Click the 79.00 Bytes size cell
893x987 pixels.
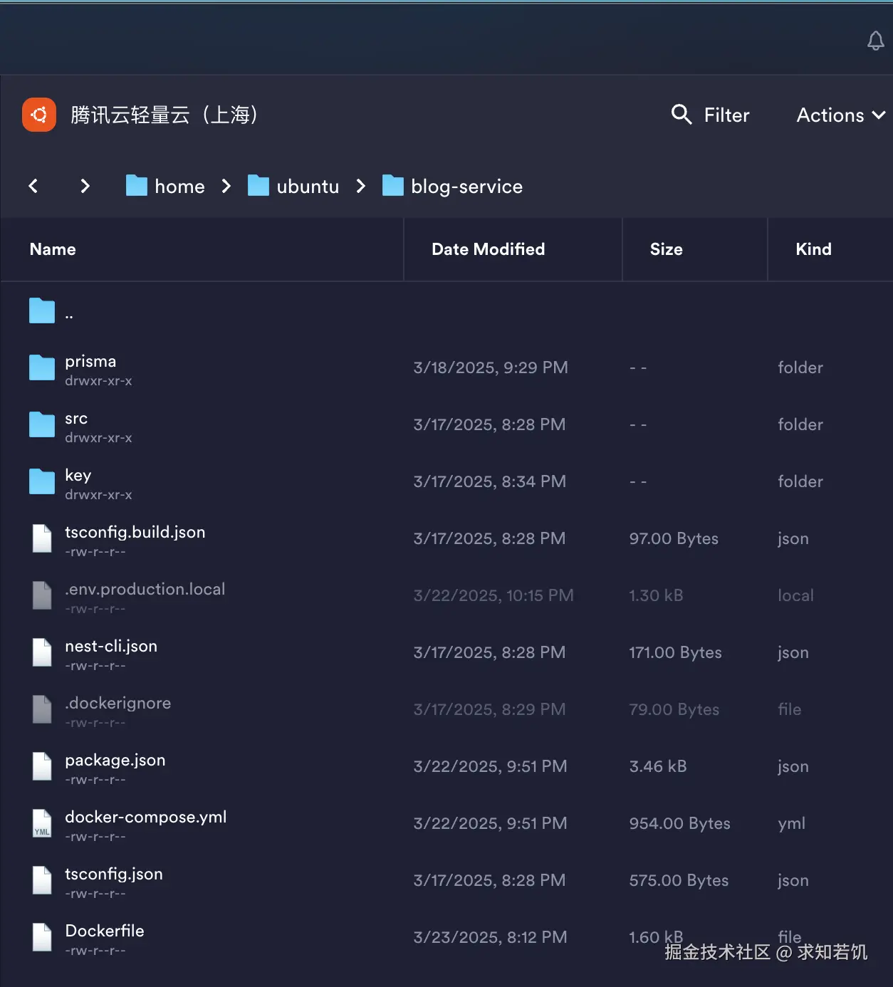674,709
